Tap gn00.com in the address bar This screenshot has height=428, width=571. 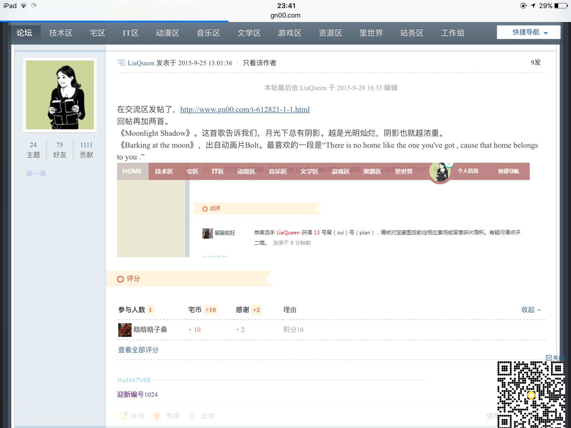285,15
